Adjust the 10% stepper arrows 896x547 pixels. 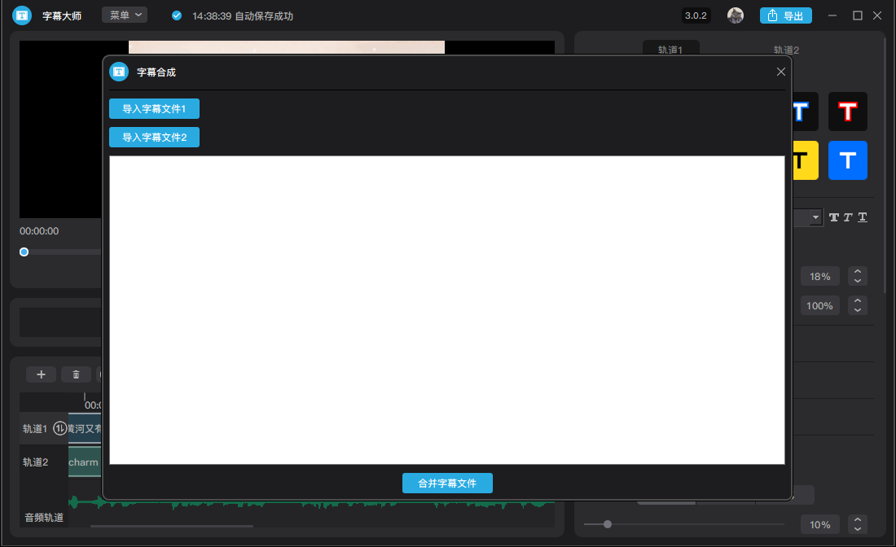(857, 524)
